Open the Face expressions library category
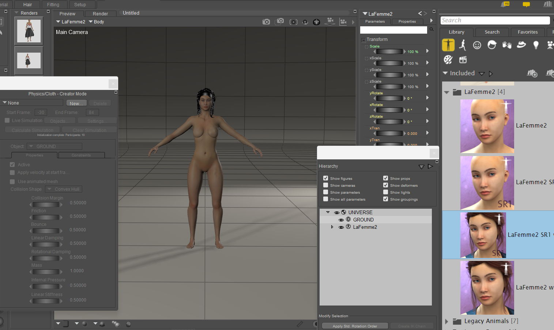 tap(477, 45)
